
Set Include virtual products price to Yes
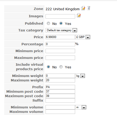coord(61,67)
